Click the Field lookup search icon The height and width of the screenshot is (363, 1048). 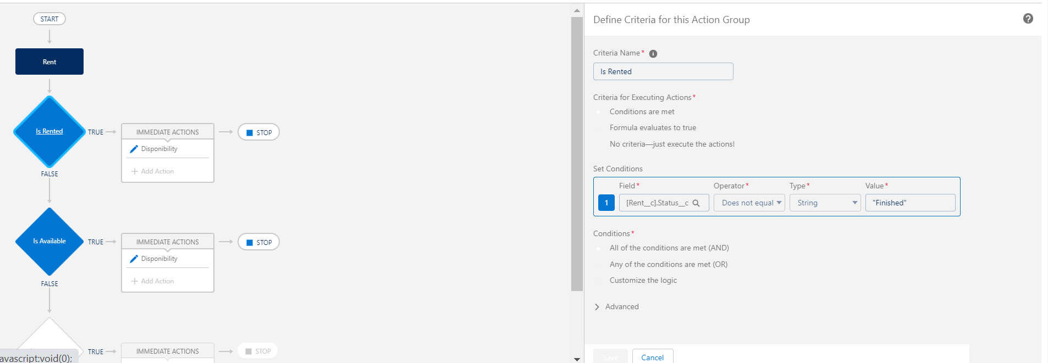click(696, 203)
